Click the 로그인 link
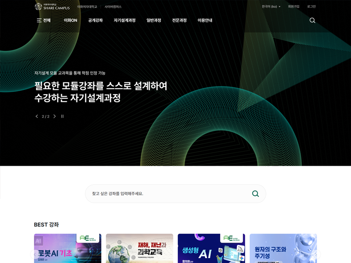351x263 pixels. pos(311,7)
